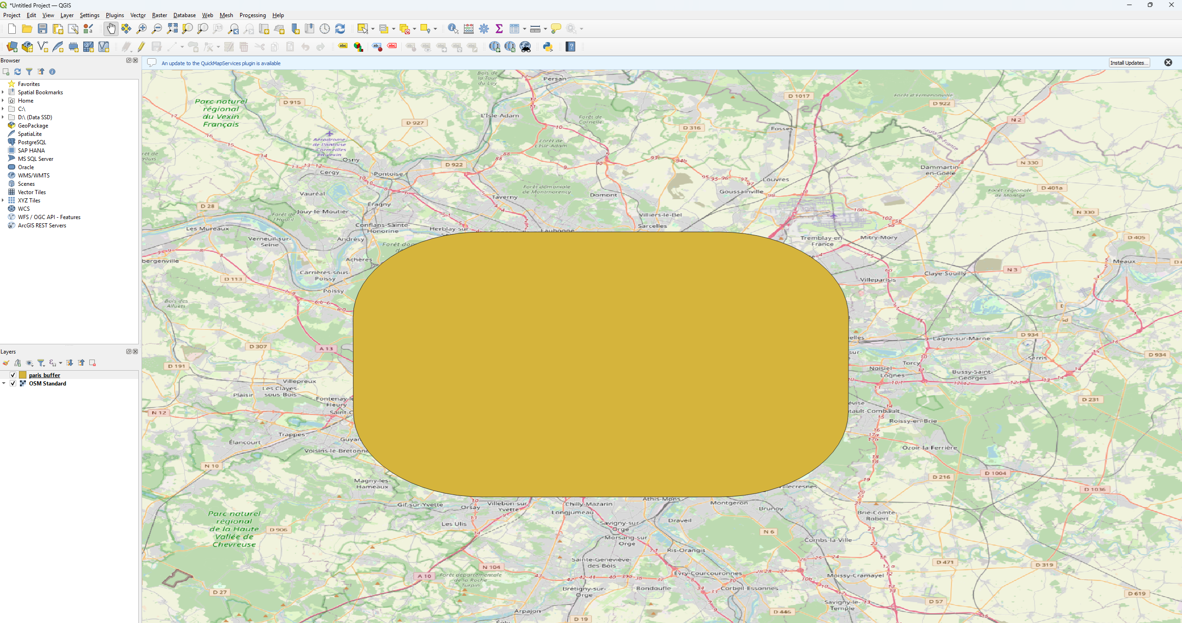The image size is (1182, 623).
Task: Click the Zoom Full extent icon
Action: pyautogui.click(x=172, y=29)
